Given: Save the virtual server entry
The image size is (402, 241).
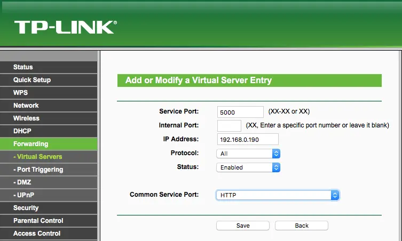Looking at the screenshot, I should pyautogui.click(x=243, y=226).
